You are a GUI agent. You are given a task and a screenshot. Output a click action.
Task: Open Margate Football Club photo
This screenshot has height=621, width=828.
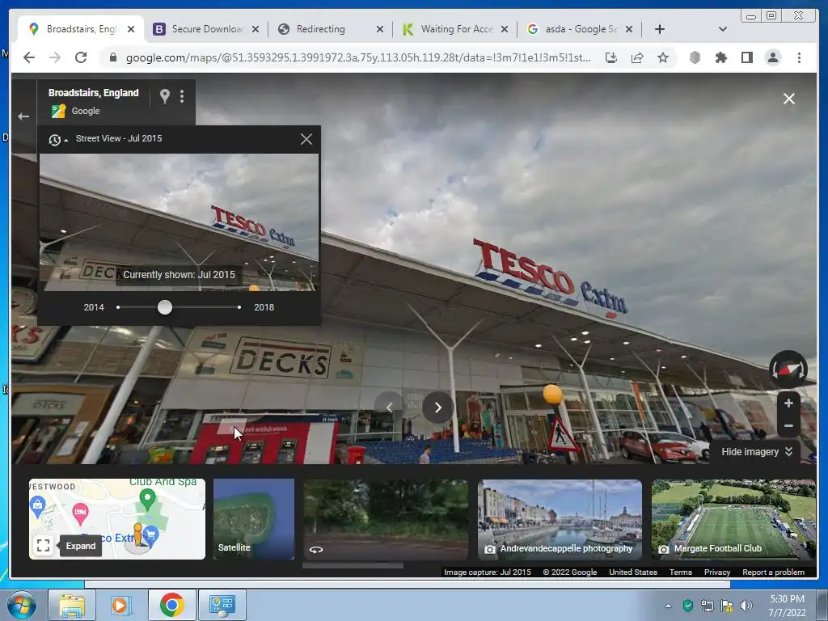733,519
